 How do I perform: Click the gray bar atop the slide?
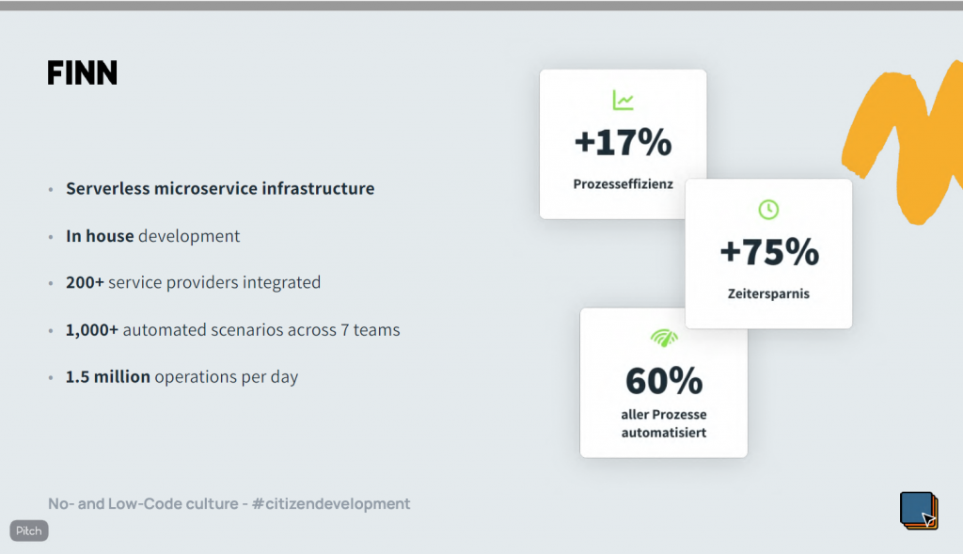pos(481,5)
